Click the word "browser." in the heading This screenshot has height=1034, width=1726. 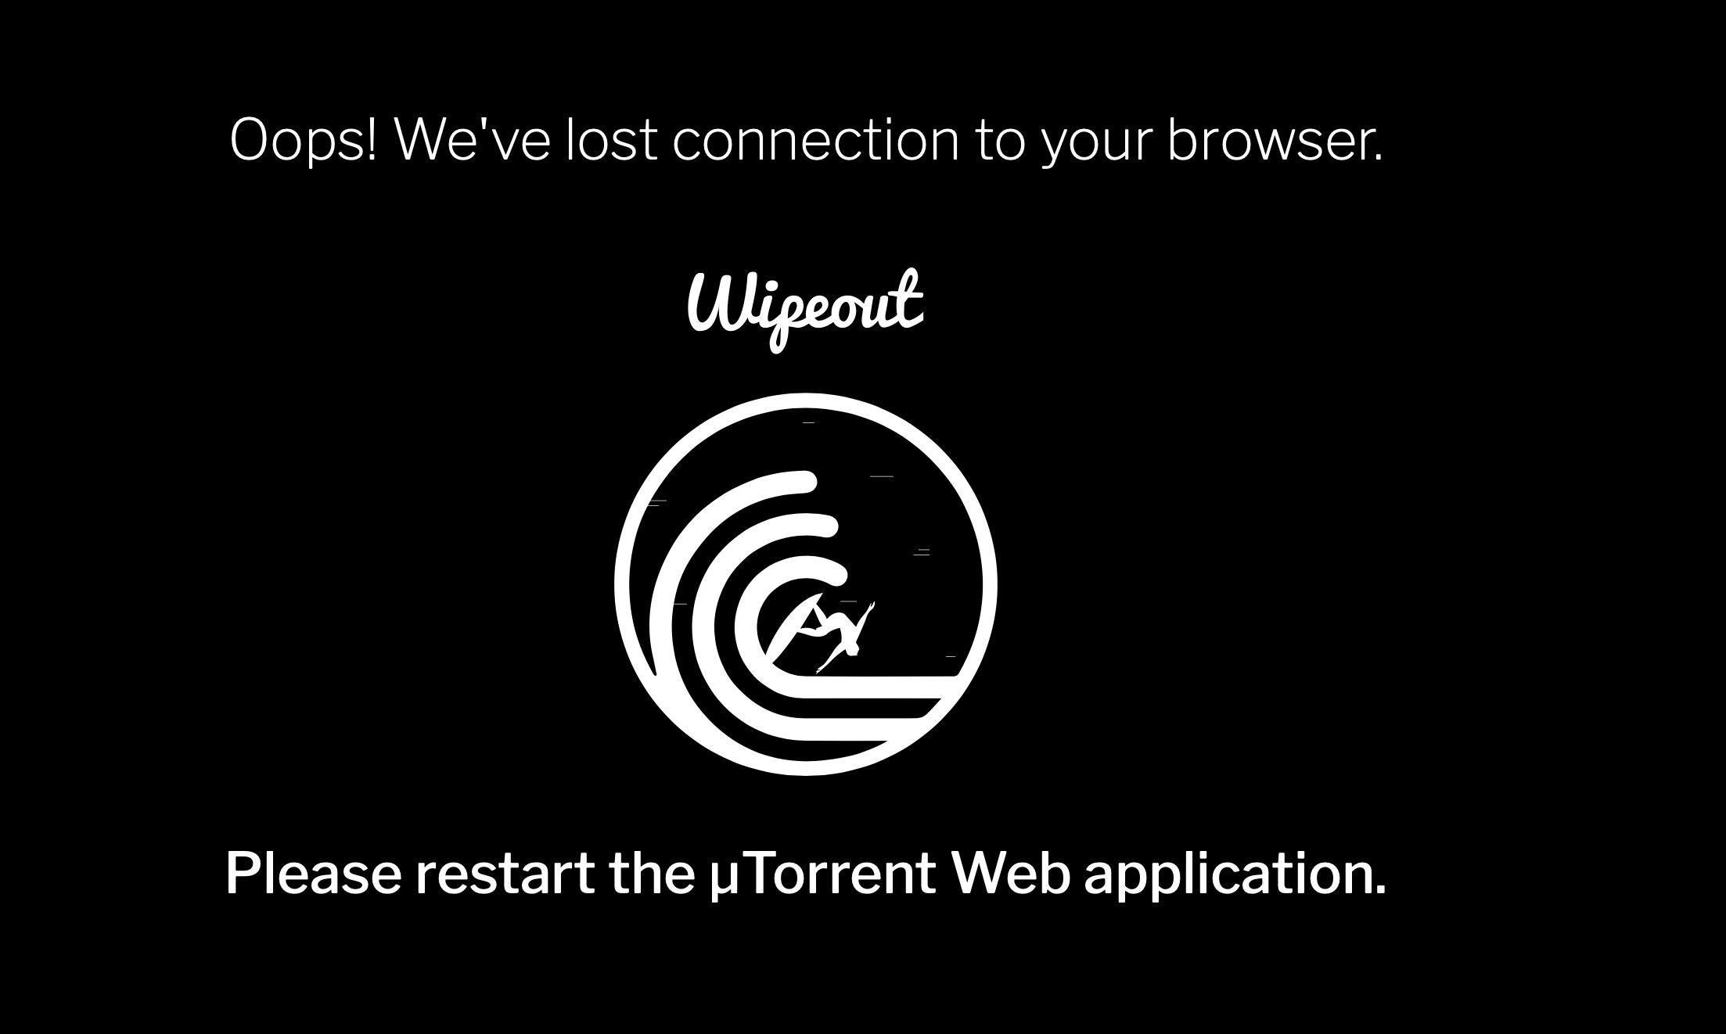pos(1275,140)
